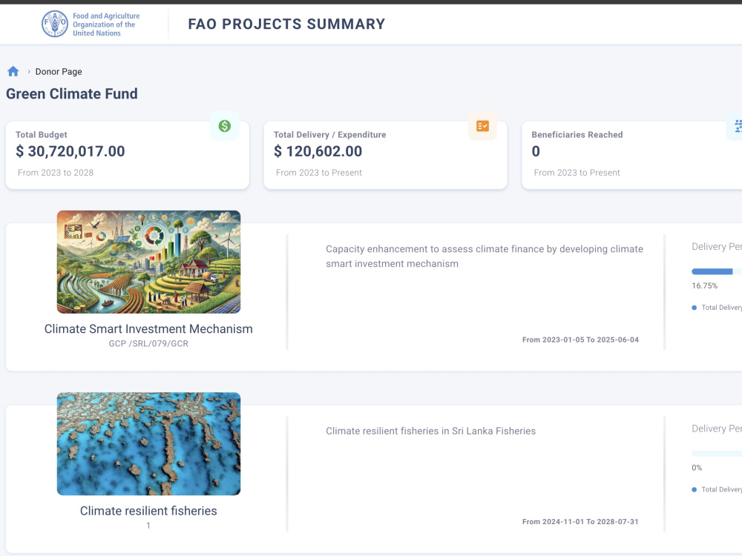The width and height of the screenshot is (742, 556).
Task: Click the Food and Agriculture Organization text
Action: [106, 24]
